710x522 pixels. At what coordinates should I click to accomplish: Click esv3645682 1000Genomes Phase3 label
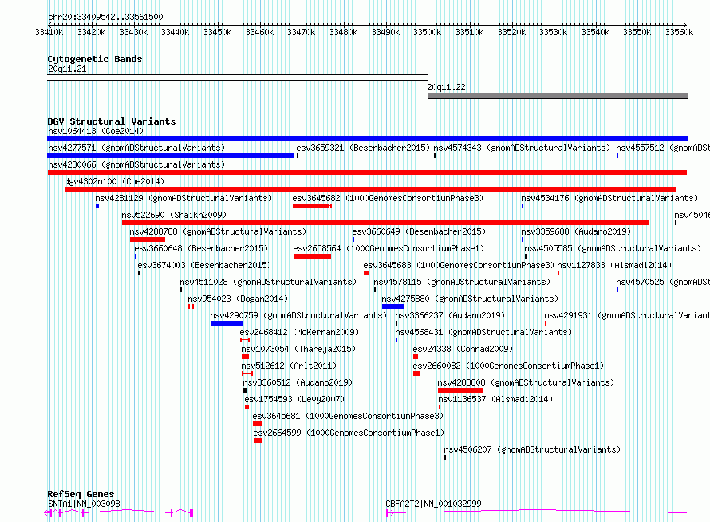pyautogui.click(x=388, y=199)
